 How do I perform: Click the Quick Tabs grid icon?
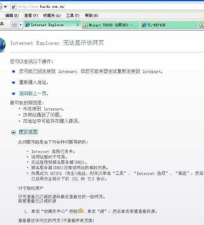pos(15,25)
